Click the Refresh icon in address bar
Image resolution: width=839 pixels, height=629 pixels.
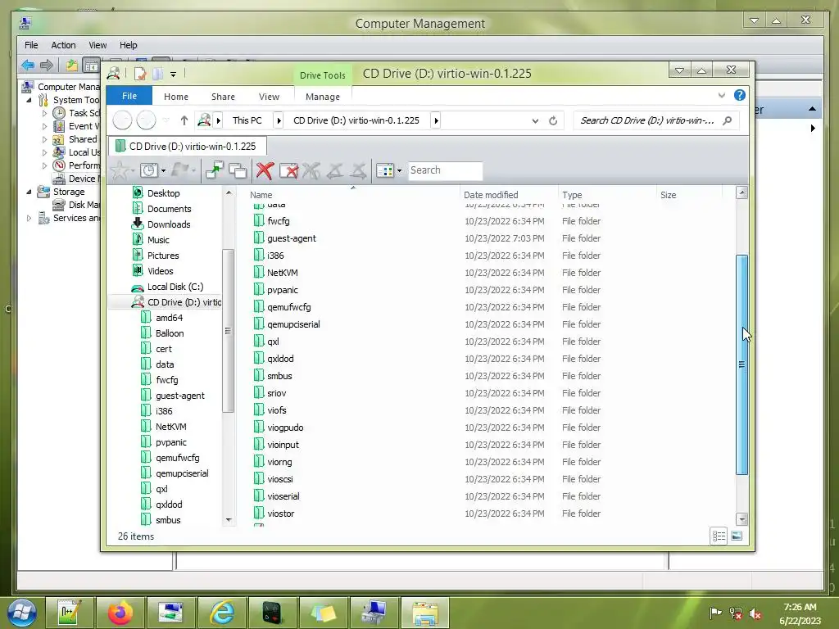click(553, 121)
